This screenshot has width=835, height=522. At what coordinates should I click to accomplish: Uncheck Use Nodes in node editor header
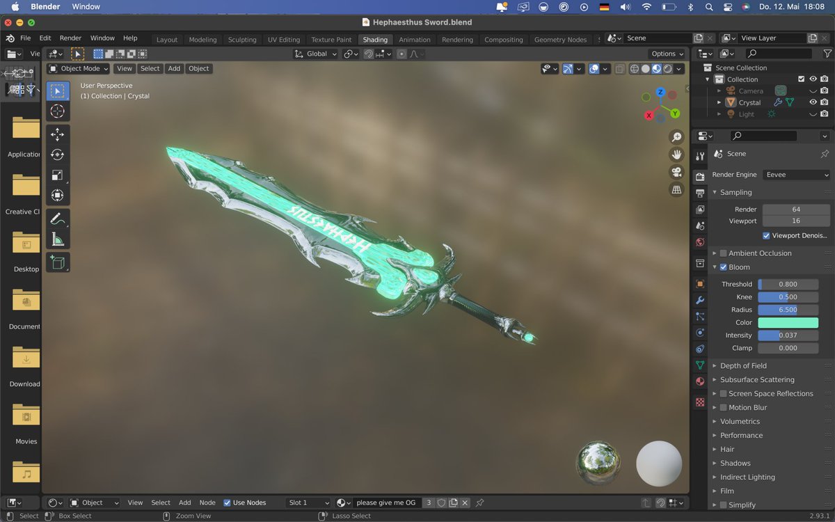[x=227, y=503]
